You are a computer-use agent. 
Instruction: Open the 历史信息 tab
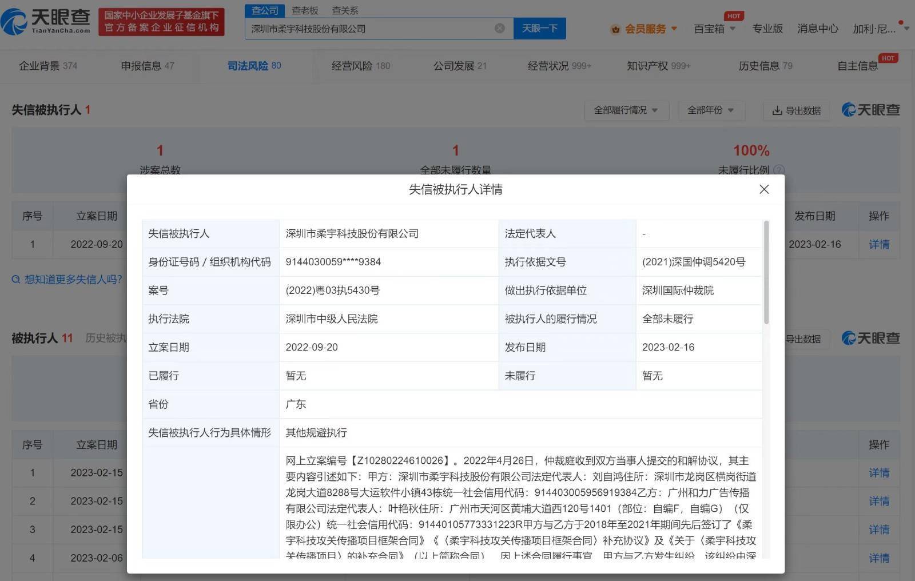click(x=765, y=66)
